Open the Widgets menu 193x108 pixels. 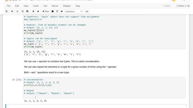tap(67, 6)
